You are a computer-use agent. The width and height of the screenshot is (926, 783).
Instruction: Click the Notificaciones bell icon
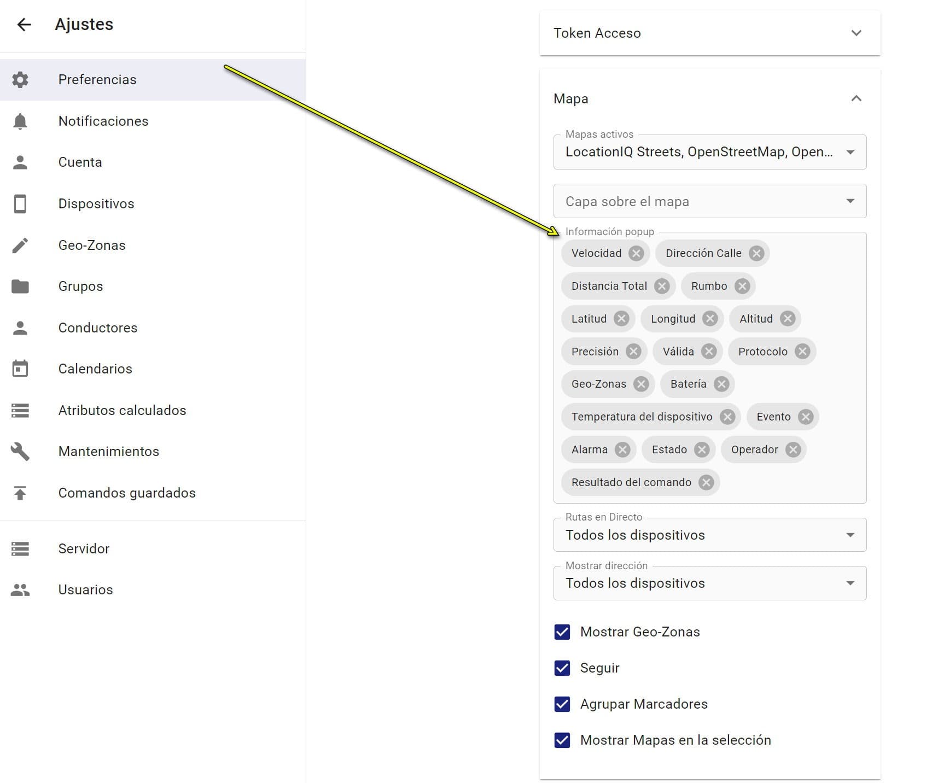pyautogui.click(x=20, y=121)
